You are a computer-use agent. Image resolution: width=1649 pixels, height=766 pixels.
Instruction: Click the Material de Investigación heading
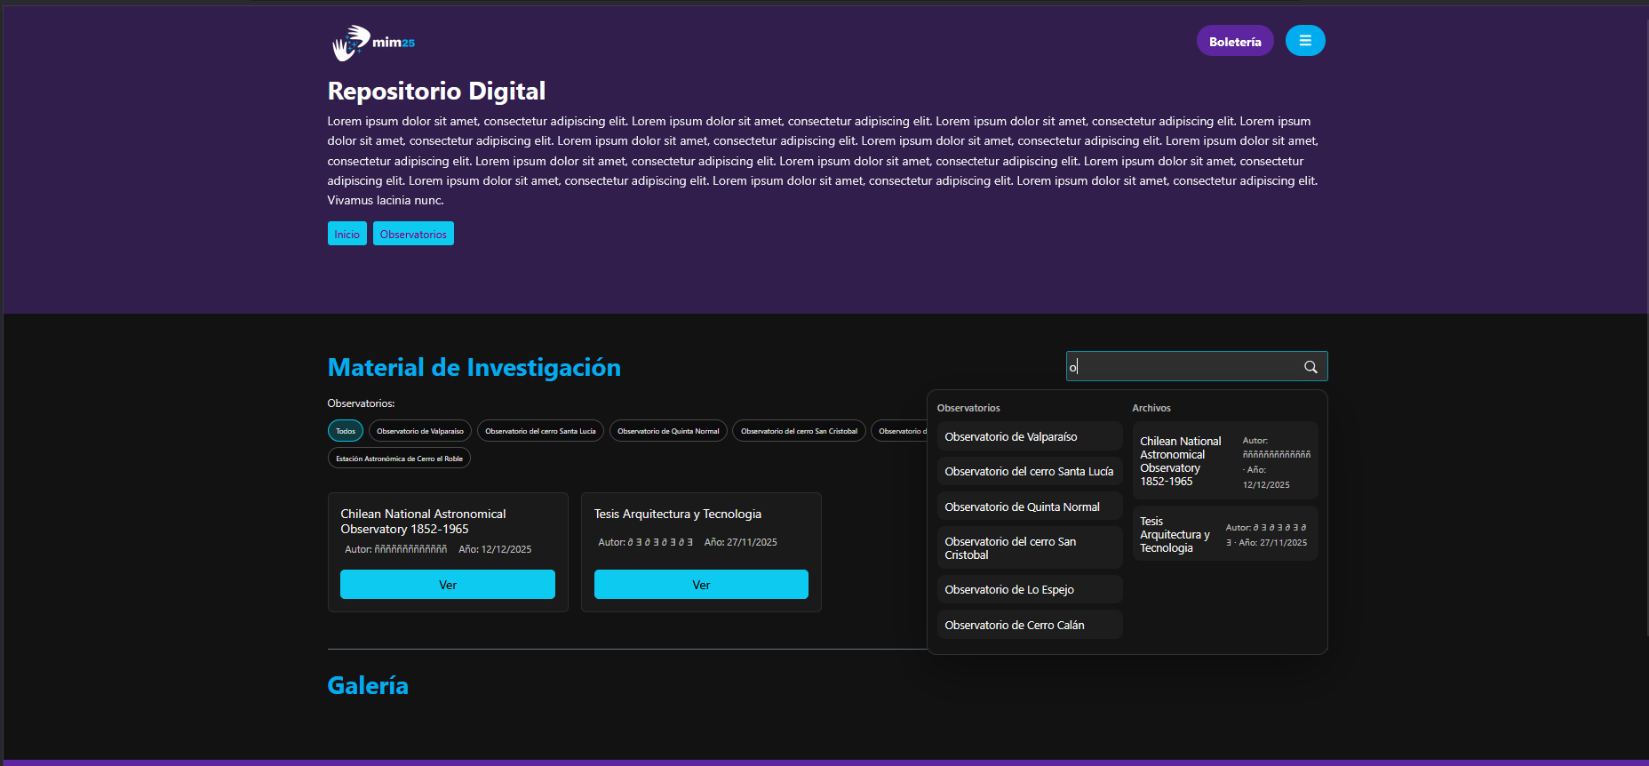[x=474, y=368]
